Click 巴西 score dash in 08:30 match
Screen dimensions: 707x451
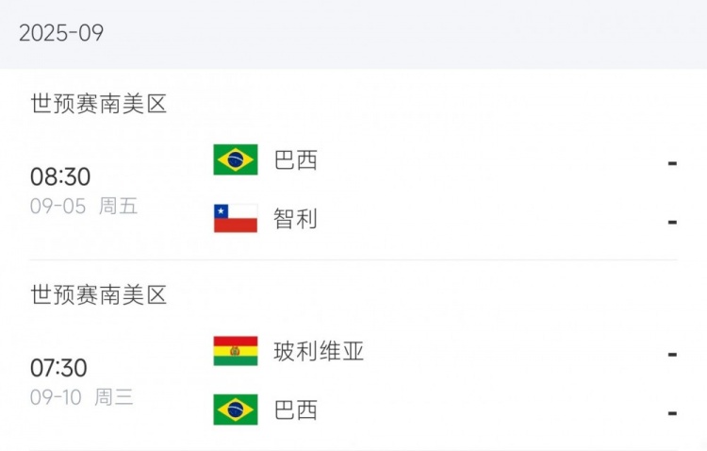coord(672,162)
